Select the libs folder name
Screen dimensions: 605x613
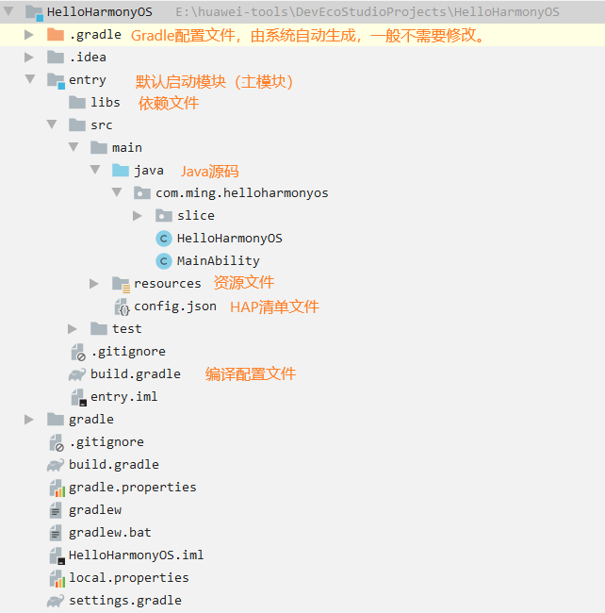(x=106, y=103)
